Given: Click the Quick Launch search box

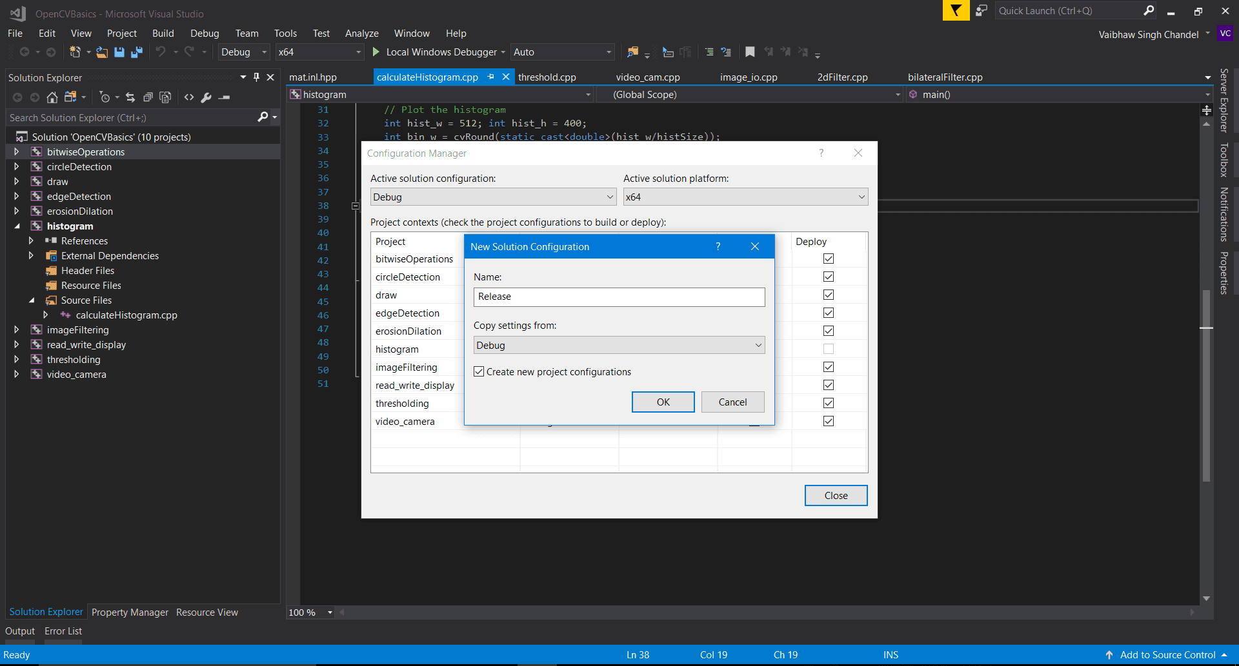Looking at the screenshot, I should pos(1076,11).
